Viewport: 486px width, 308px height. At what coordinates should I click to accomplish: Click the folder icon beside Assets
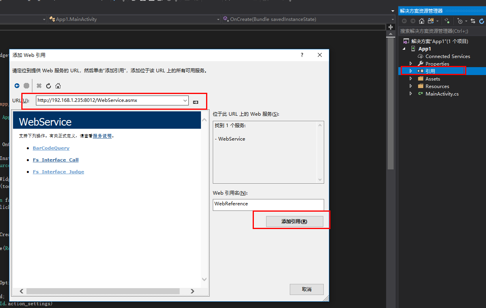420,79
